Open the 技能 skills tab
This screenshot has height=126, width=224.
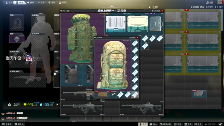pos(41,3)
